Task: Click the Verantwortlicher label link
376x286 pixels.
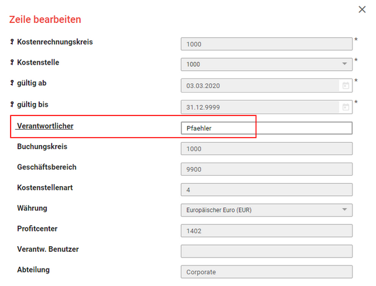Action: coord(45,126)
